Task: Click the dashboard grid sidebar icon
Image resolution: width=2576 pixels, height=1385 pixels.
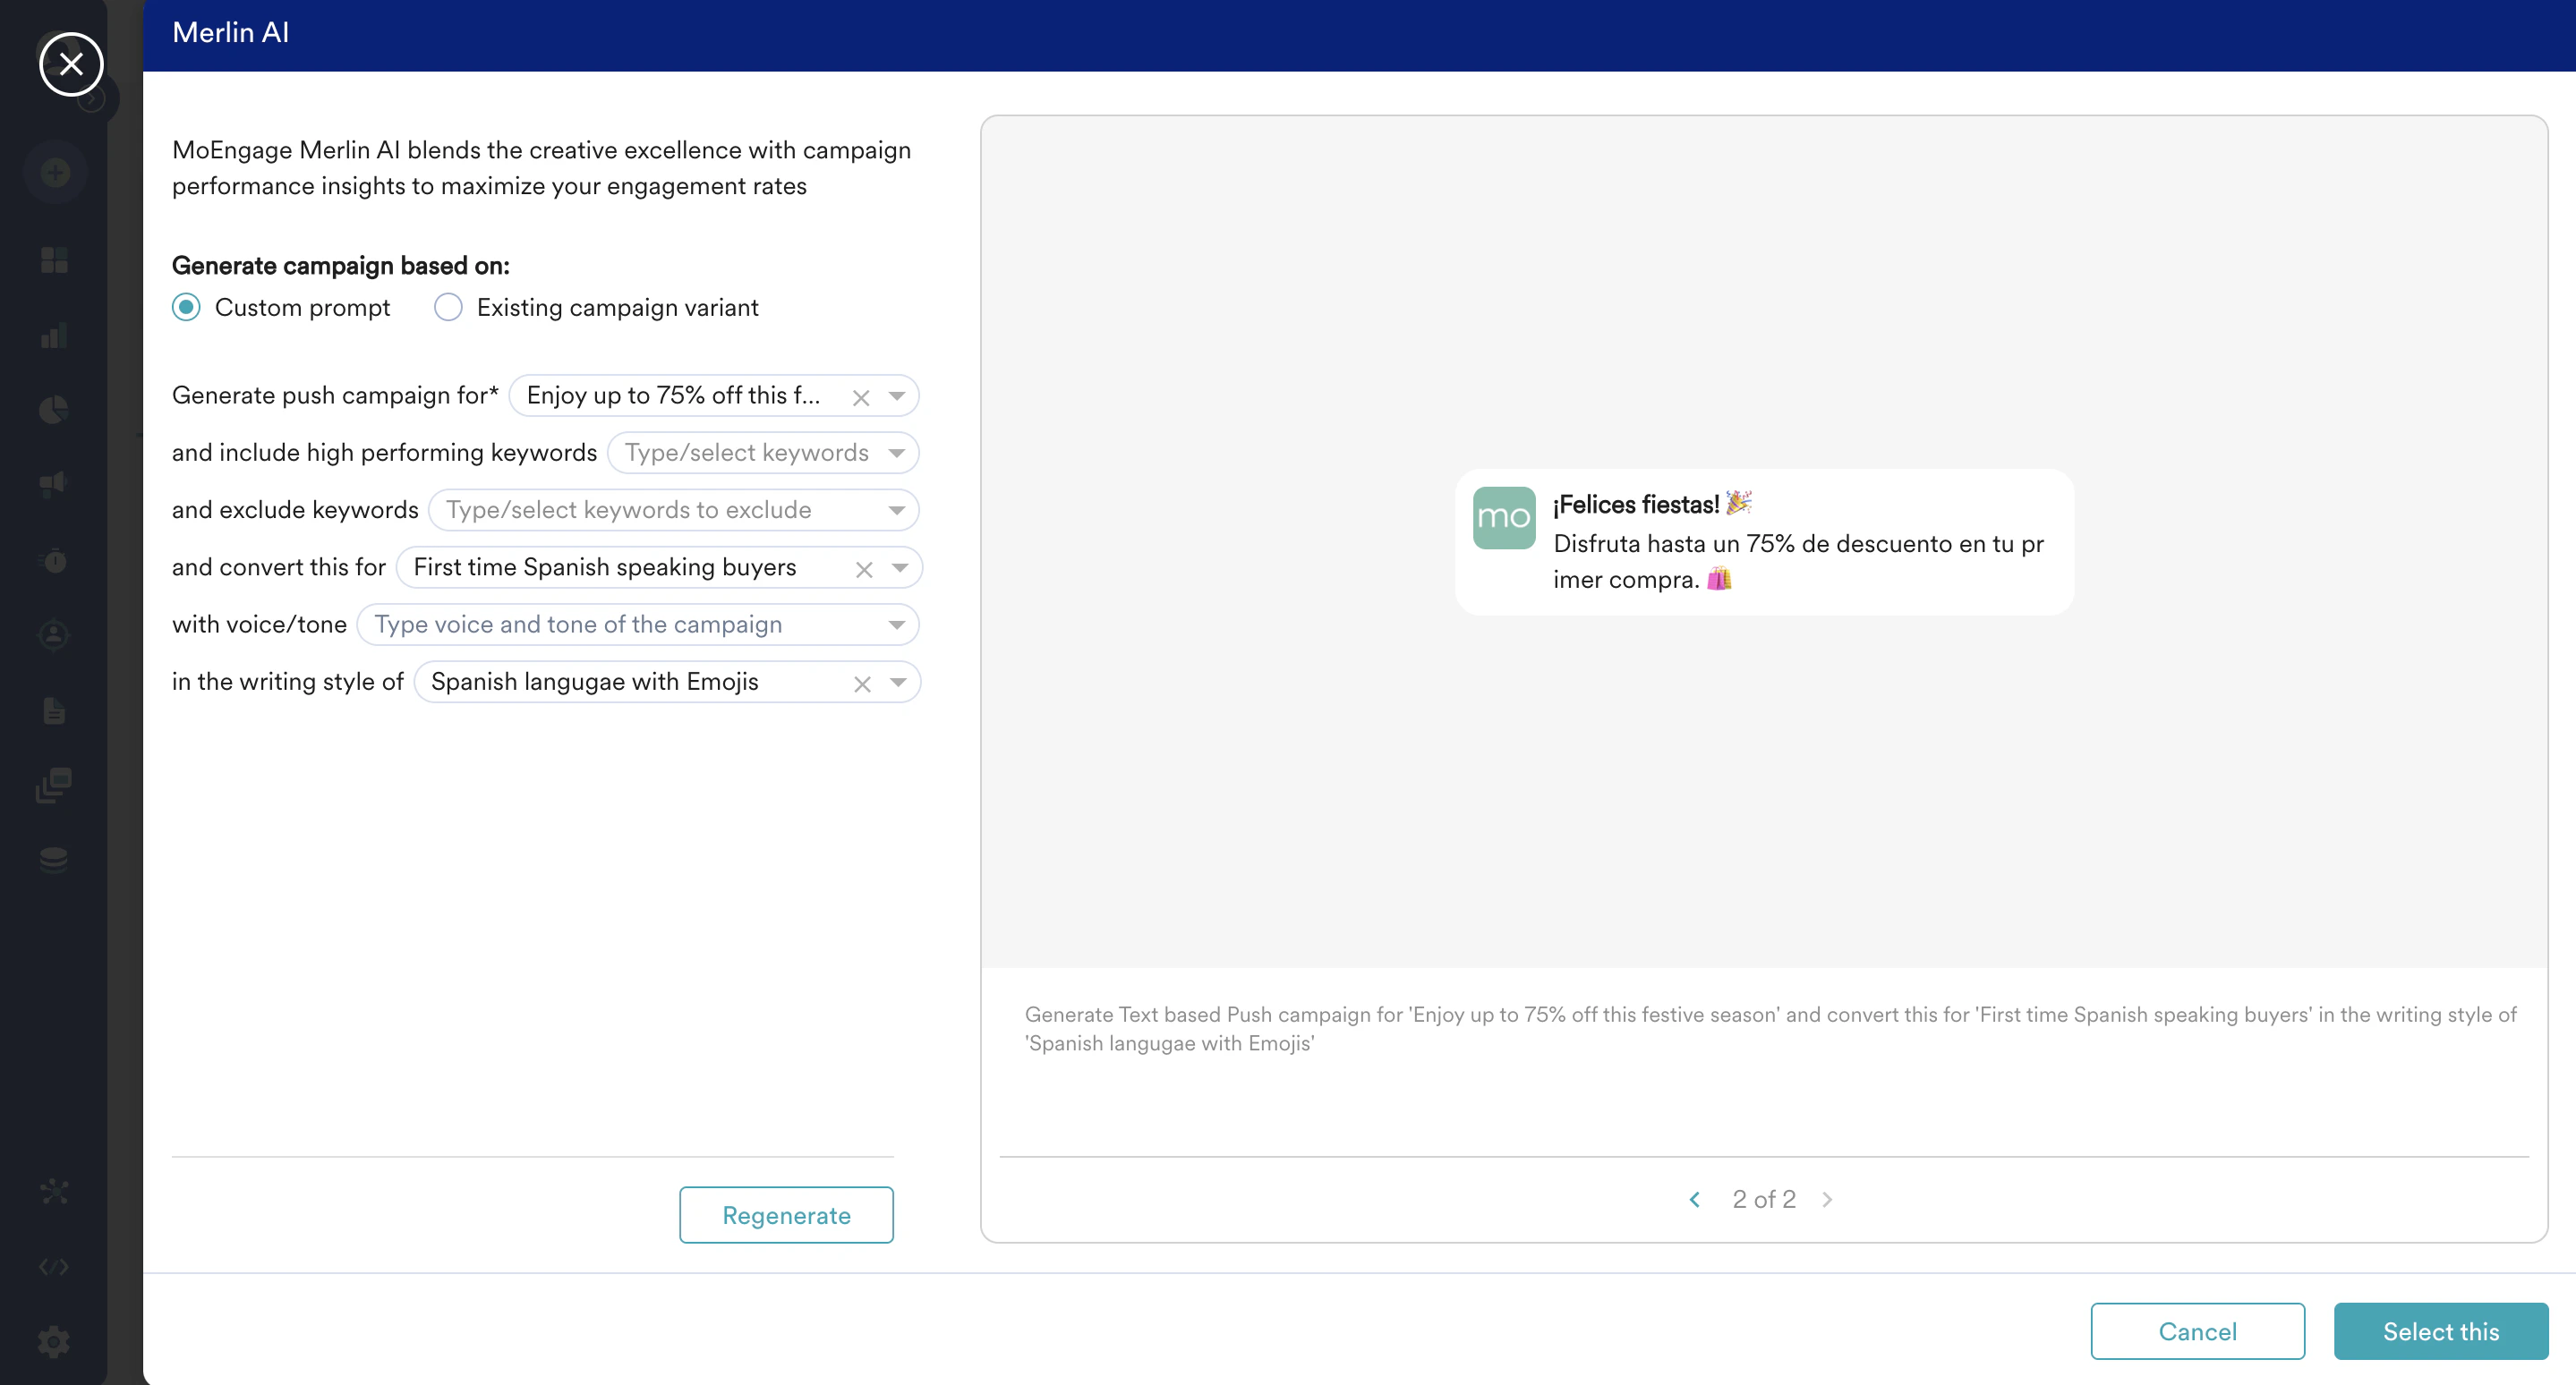Action: tap(54, 261)
